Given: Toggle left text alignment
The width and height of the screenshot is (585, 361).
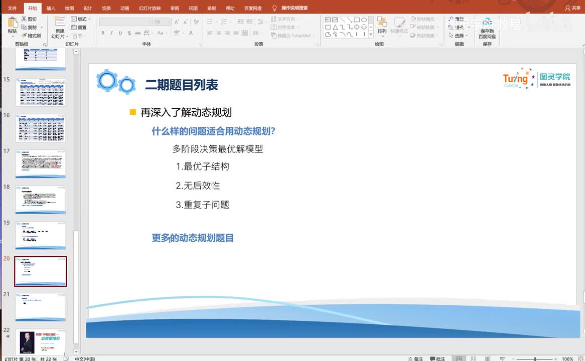Looking at the screenshot, I should click(x=210, y=33).
